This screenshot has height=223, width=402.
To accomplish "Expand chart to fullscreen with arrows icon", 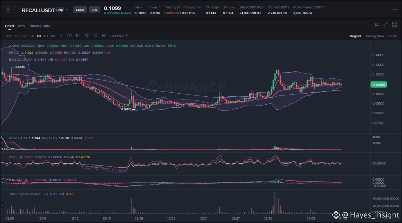I will coord(385,24).
